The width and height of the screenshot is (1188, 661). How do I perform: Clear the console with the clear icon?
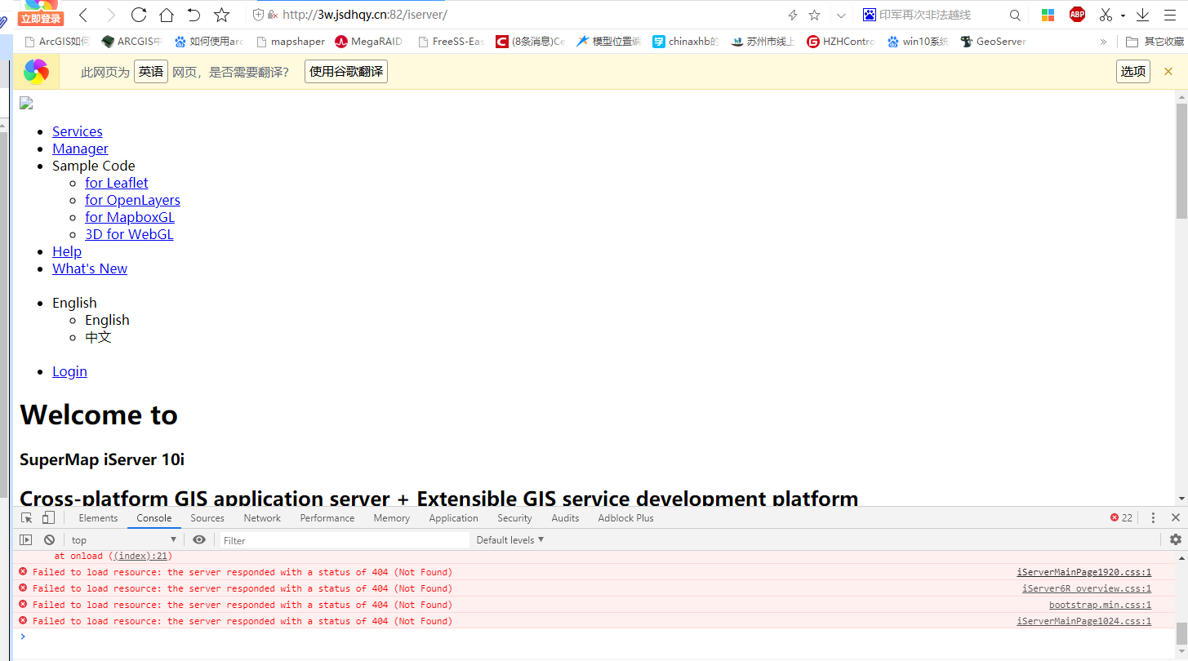(x=49, y=539)
